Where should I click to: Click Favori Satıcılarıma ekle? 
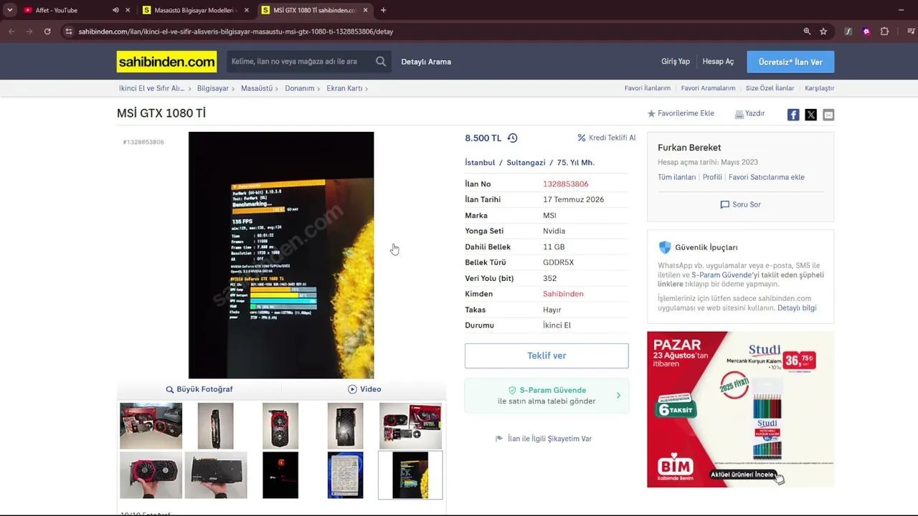[767, 177]
